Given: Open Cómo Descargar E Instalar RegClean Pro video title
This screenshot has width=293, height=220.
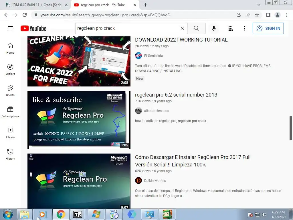Looking at the screenshot, I should pos(193,161).
